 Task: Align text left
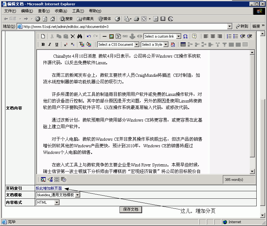pos(206,36)
